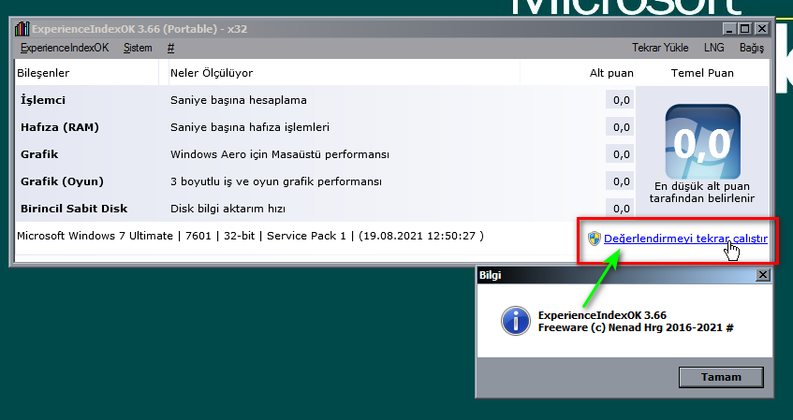Click the shield icon beside the rerun link
Viewport: 793px width, 420px height.
pyautogui.click(x=595, y=238)
